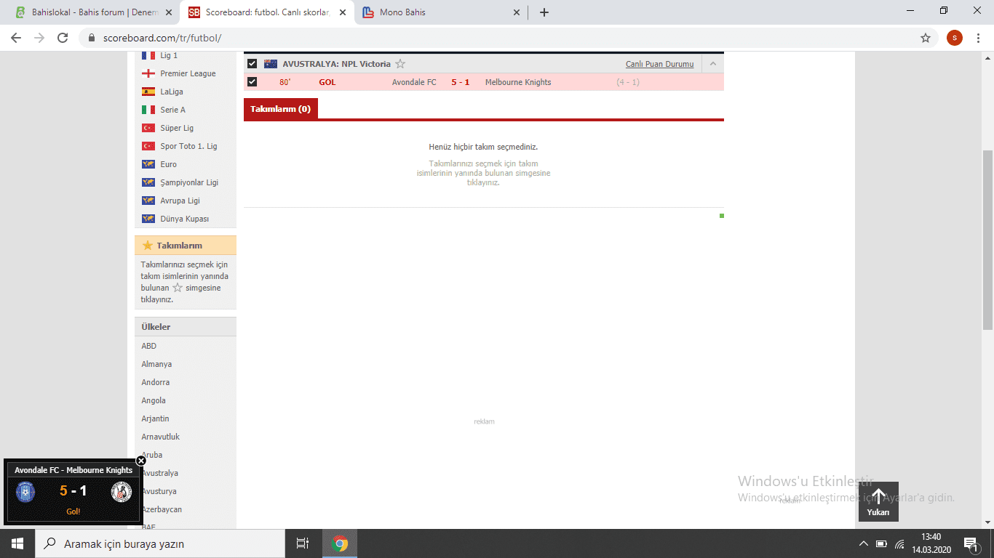
Task: Open Chrome profile avatar
Action: [x=955, y=38]
